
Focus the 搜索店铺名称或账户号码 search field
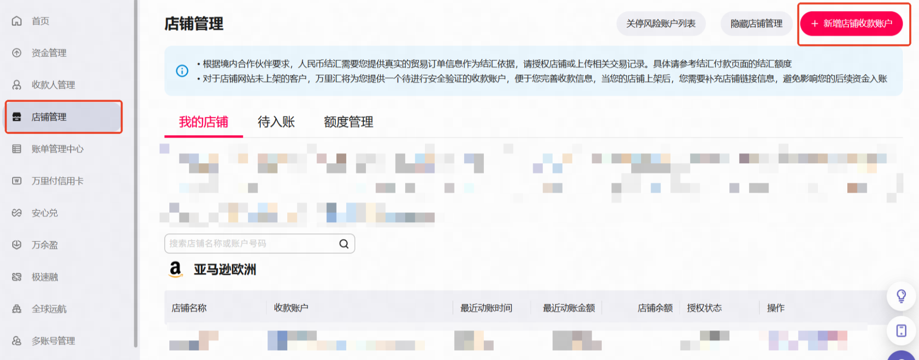(259, 244)
